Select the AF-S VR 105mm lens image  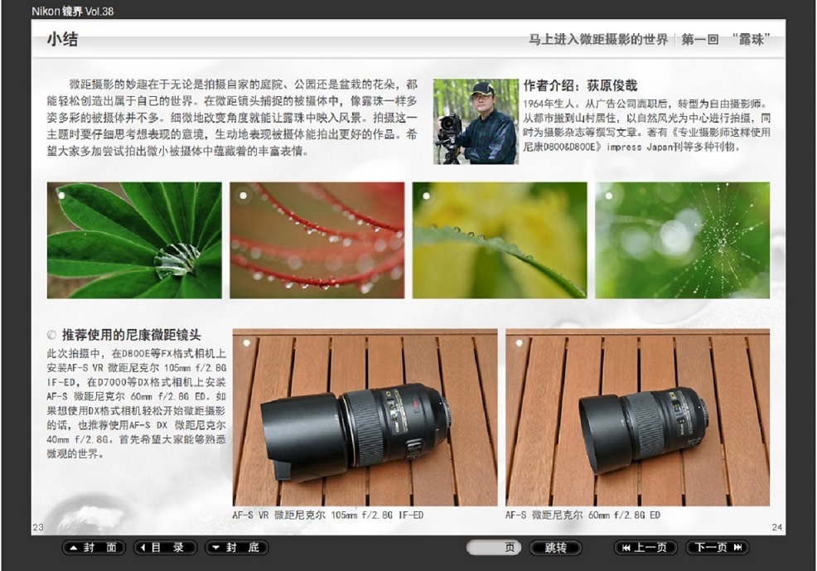365,418
